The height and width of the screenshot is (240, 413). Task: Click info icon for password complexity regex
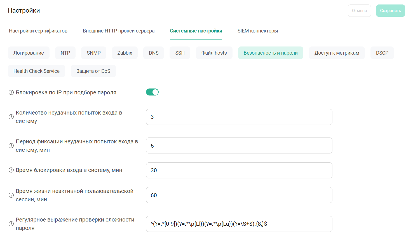[x=11, y=224]
